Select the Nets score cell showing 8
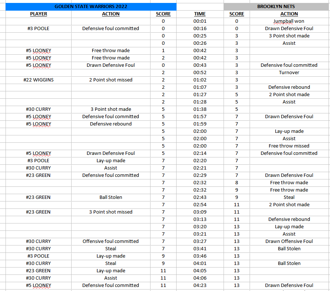 click(x=236, y=183)
